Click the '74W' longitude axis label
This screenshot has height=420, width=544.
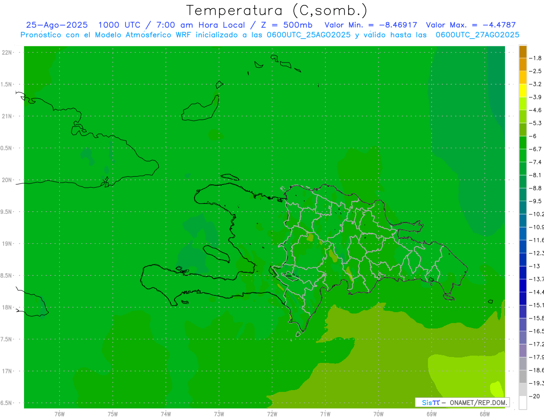click(165, 414)
